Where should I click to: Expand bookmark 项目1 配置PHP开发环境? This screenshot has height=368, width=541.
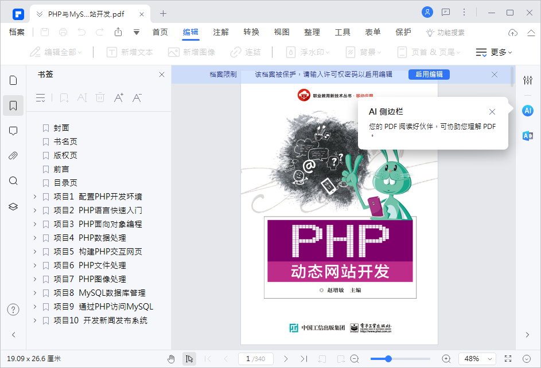click(x=35, y=197)
